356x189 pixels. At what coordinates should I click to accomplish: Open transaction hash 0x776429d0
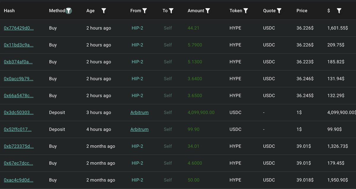tap(18, 28)
